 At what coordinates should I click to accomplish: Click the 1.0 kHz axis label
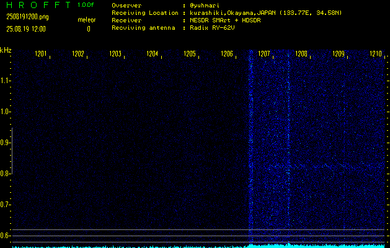[x=5, y=112]
